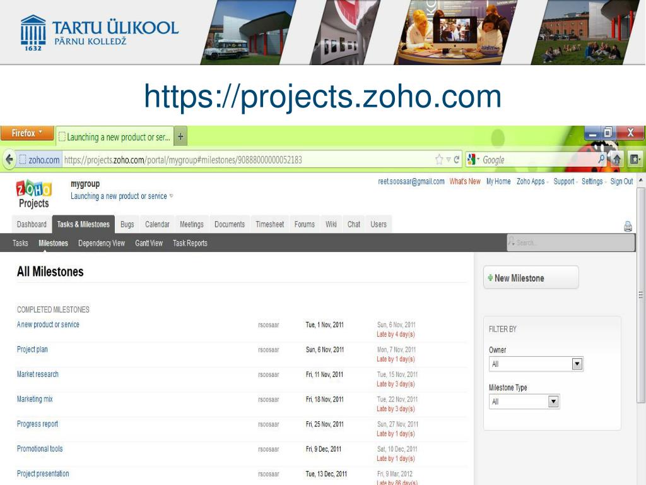The width and height of the screenshot is (646, 485).
Task: Select the 'Launching a new product or ser...' browser tab
Action: tap(115, 137)
